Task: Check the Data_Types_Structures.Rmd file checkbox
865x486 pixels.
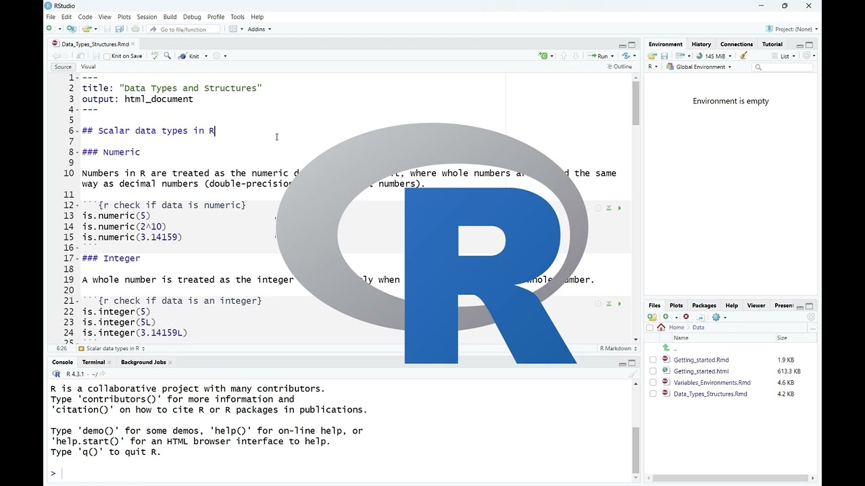Action: point(653,394)
